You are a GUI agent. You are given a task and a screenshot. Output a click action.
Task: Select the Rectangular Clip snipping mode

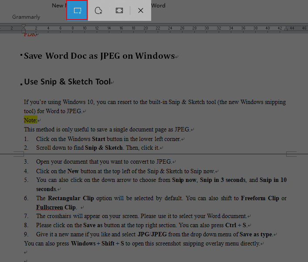(x=77, y=10)
